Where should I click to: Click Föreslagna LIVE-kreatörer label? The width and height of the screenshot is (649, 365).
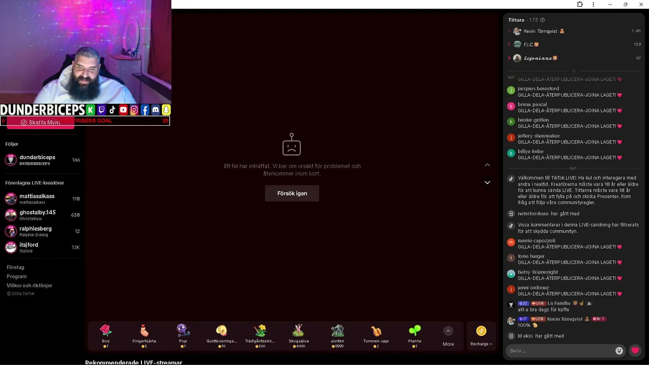pos(34,183)
